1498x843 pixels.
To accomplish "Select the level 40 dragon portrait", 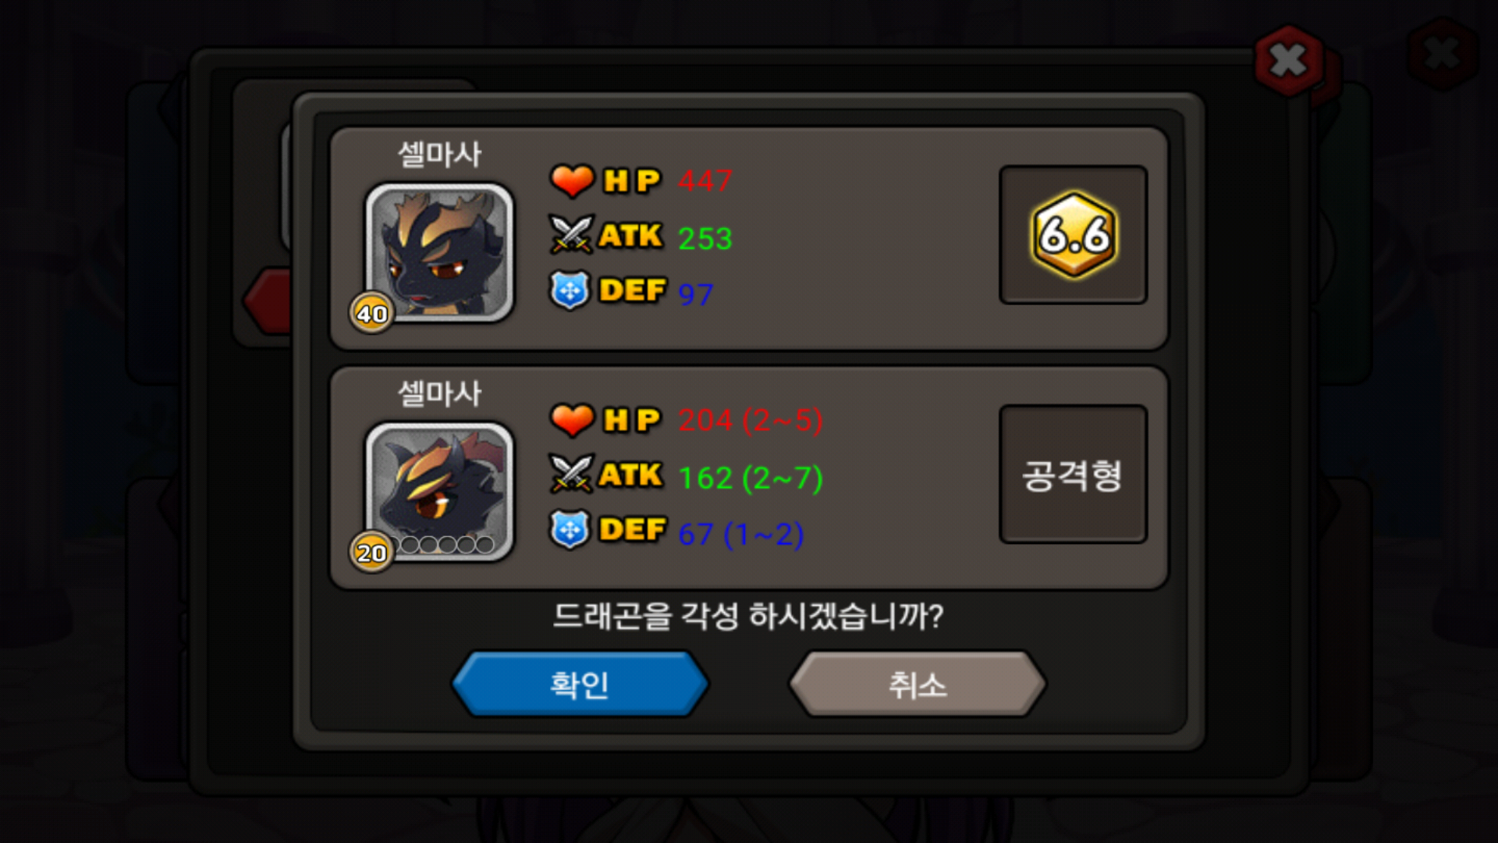I will click(439, 252).
